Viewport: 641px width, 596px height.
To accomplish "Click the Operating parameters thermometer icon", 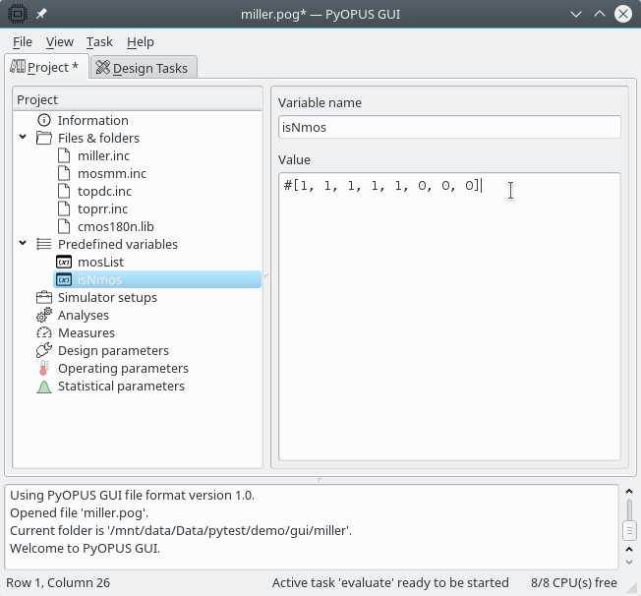I will [43, 368].
